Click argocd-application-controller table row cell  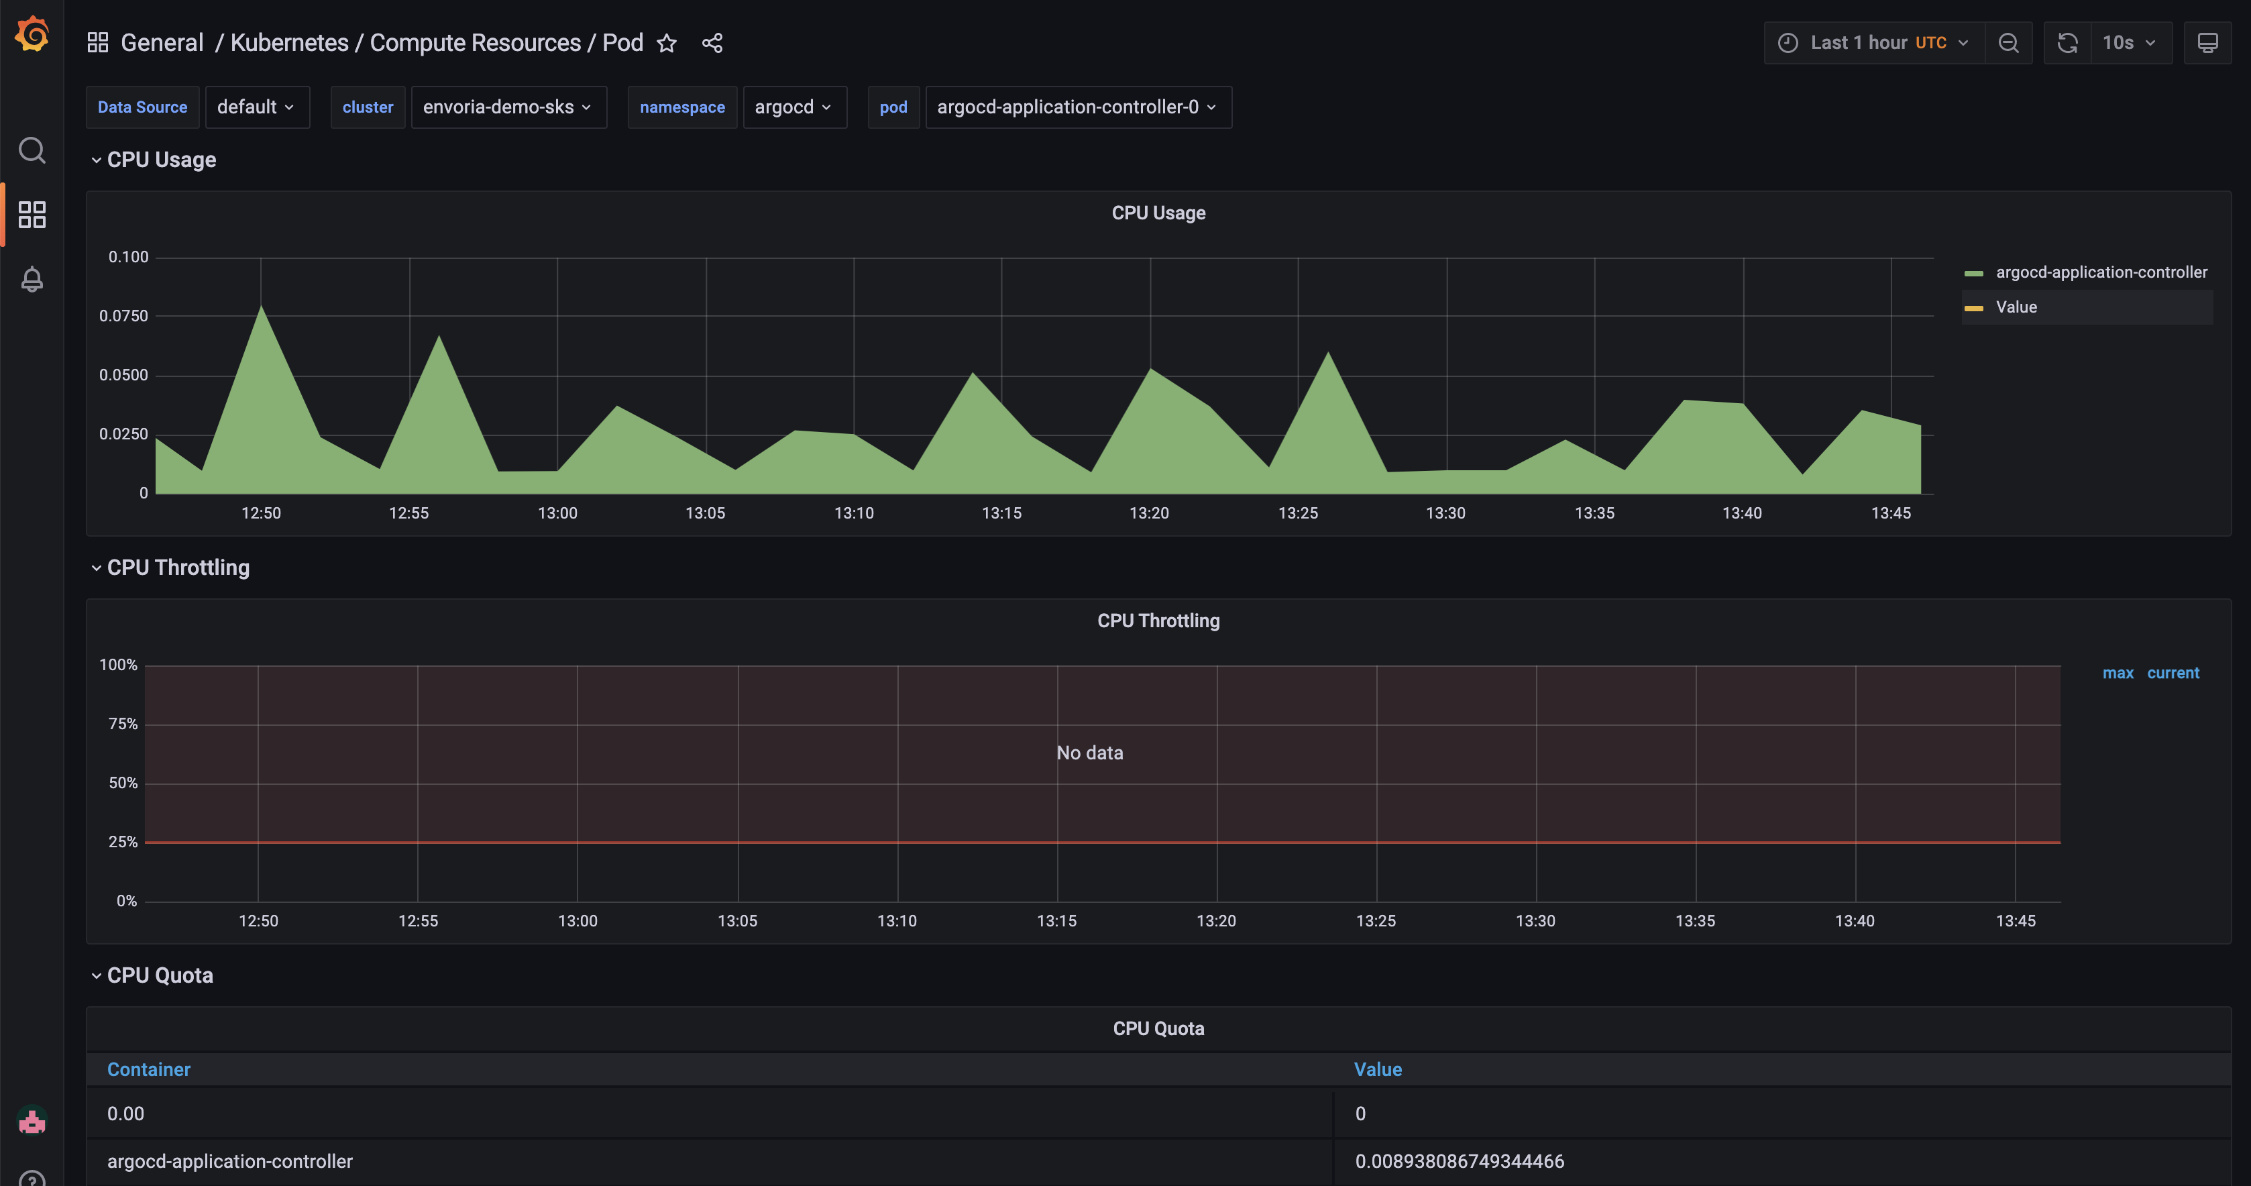coord(710,1162)
